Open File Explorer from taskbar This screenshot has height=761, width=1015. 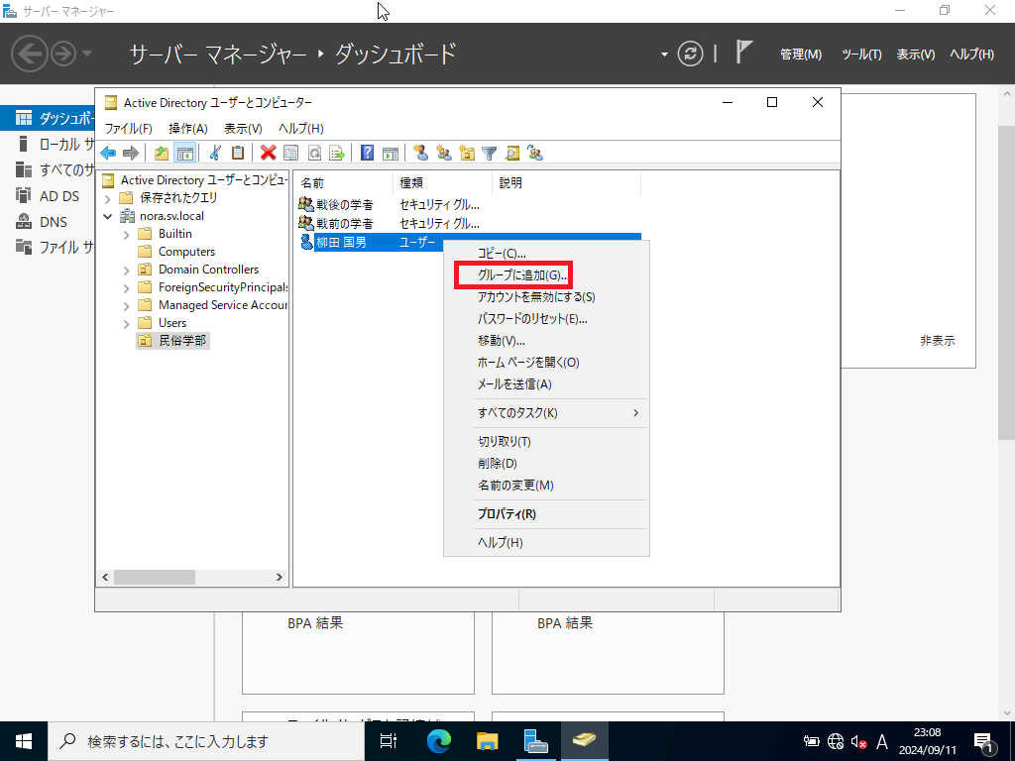pos(488,741)
